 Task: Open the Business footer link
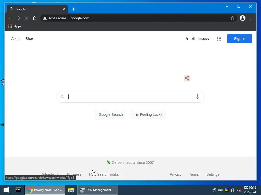click(x=74, y=174)
